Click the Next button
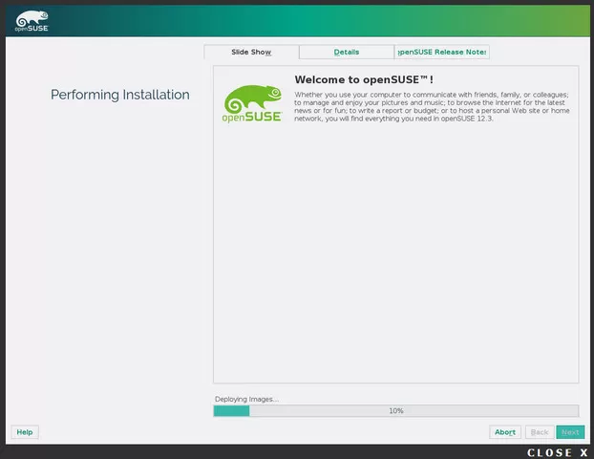This screenshot has width=594, height=459. (570, 432)
